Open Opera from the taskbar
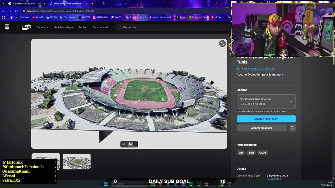 (x=214, y=184)
